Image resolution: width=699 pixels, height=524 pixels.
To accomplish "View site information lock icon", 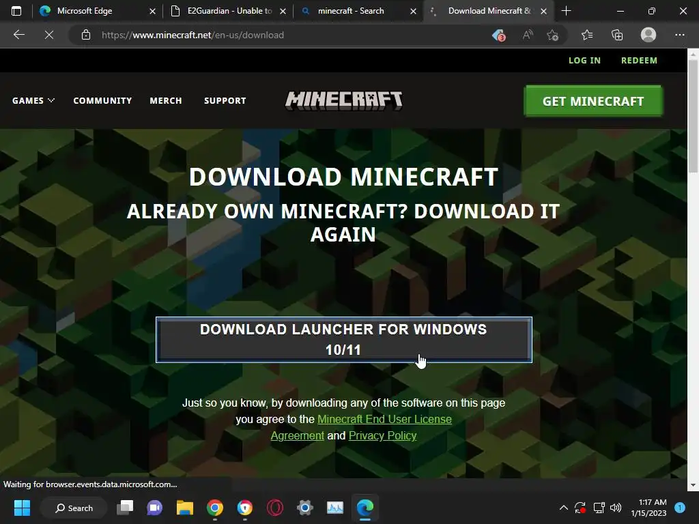I will [86, 35].
